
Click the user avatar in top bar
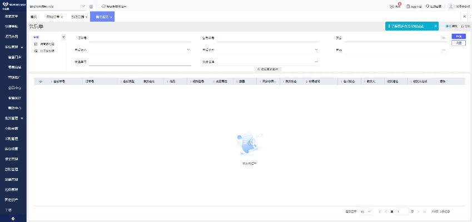(451, 7)
